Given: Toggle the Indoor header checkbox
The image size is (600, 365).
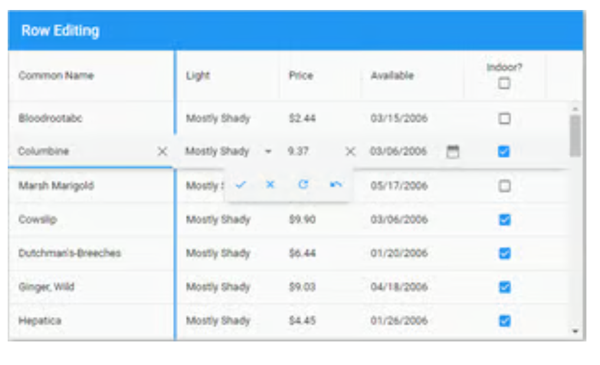Looking at the screenshot, I should 504,84.
